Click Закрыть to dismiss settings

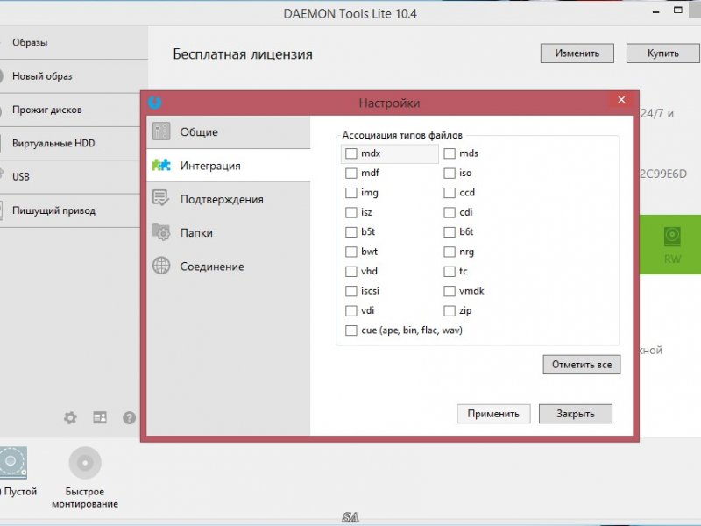pos(576,414)
